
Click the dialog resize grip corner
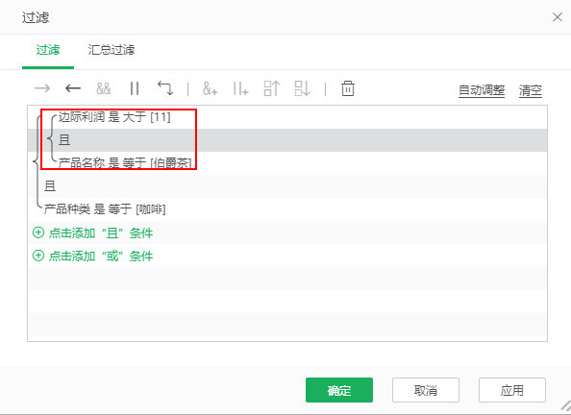coord(565,406)
